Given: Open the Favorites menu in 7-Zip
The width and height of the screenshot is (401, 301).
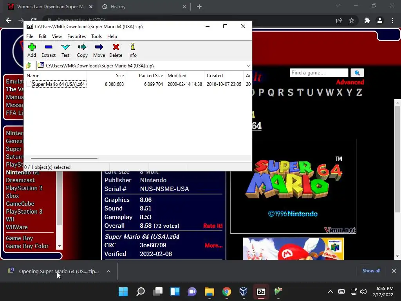Looking at the screenshot, I should click(76, 36).
